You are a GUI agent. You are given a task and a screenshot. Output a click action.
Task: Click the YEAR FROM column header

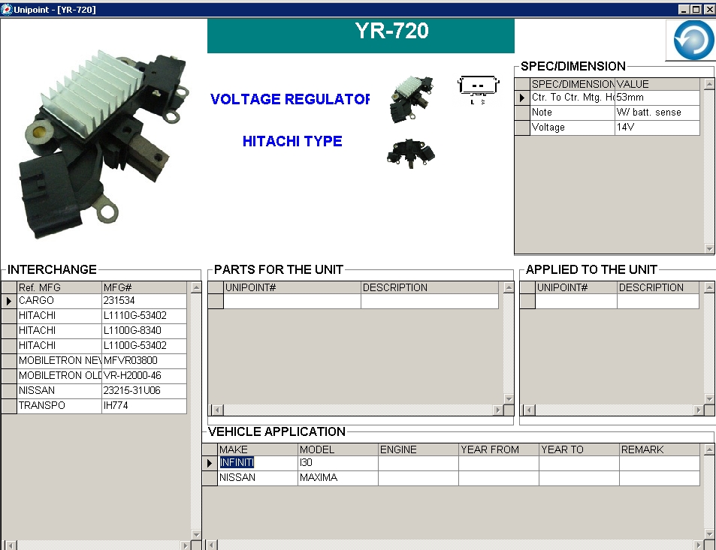498,449
